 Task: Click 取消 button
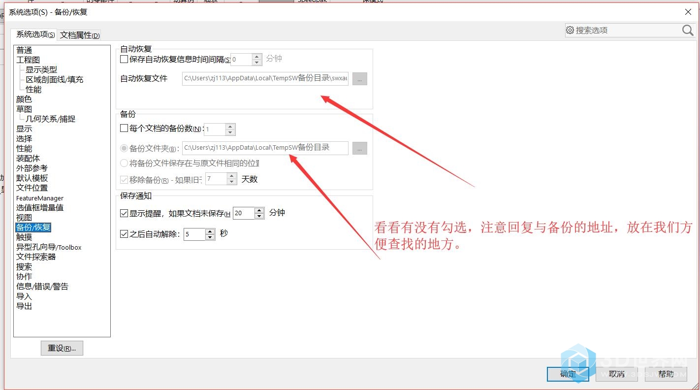(x=616, y=374)
